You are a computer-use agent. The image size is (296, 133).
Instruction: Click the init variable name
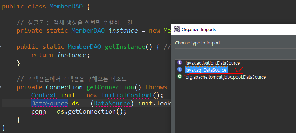pos(68,95)
